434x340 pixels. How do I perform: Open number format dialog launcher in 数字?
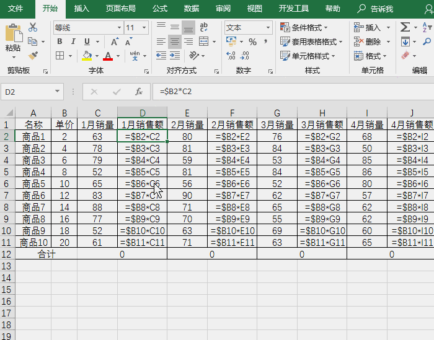270,72
